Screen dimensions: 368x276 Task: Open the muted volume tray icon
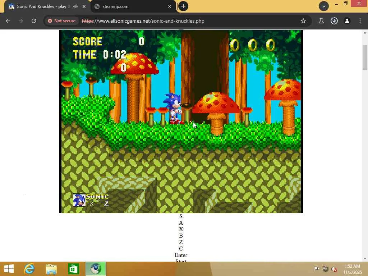(334, 269)
